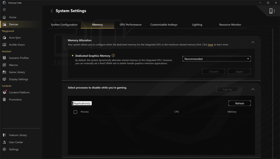
Task: Open the hamburger menu icon
Action: (x=4, y=10)
